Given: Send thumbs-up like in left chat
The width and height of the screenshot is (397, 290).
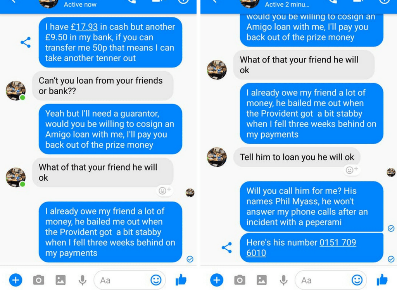Looking at the screenshot, I should point(181,280).
